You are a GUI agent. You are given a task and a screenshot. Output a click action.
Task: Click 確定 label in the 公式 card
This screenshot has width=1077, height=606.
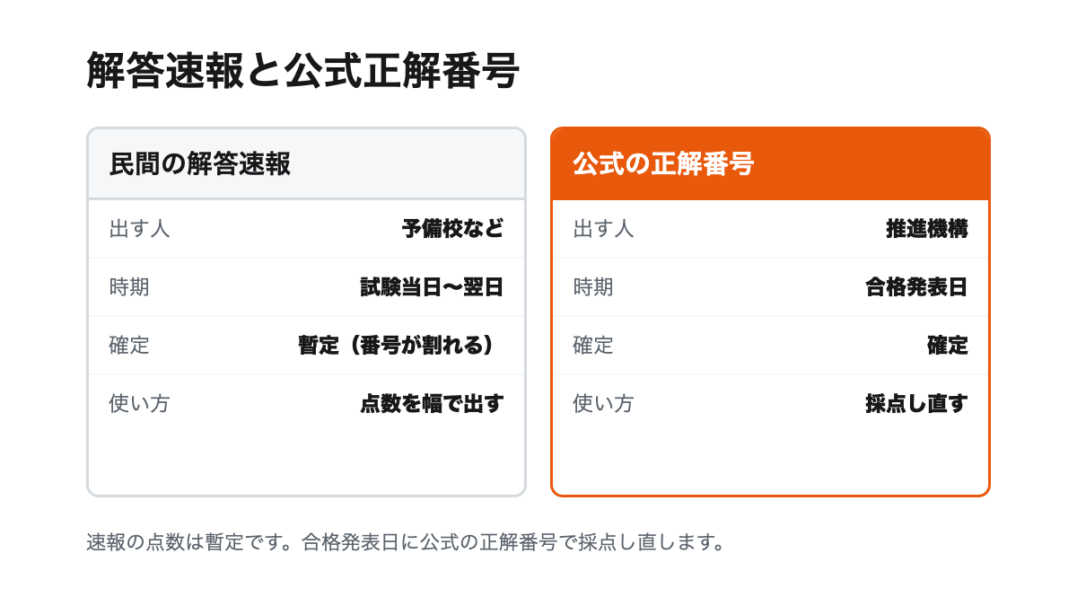593,346
